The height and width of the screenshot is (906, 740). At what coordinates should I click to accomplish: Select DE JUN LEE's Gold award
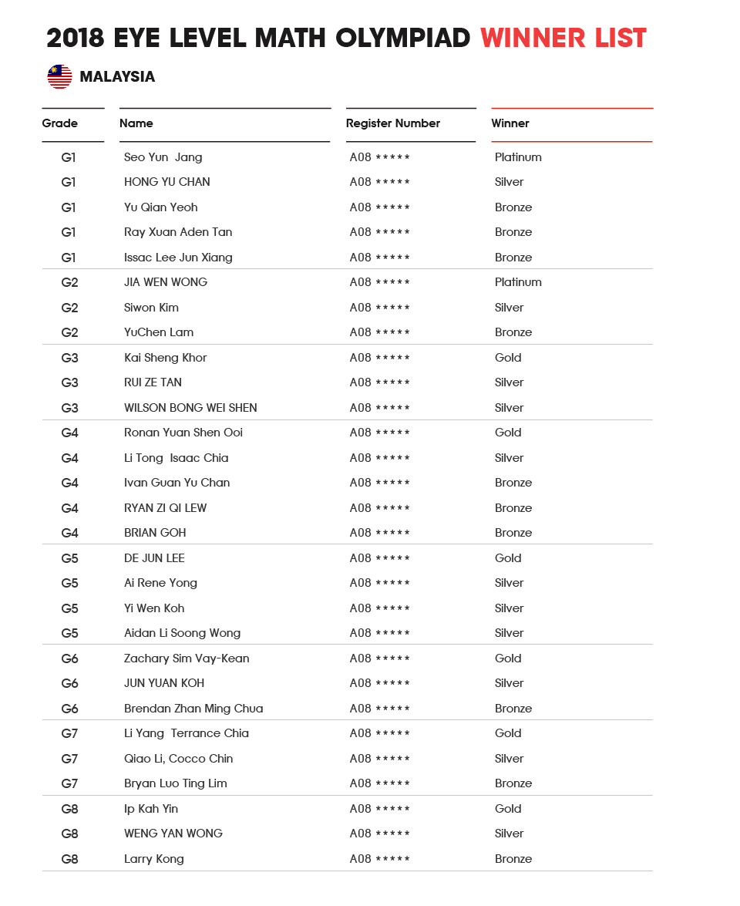click(x=508, y=558)
